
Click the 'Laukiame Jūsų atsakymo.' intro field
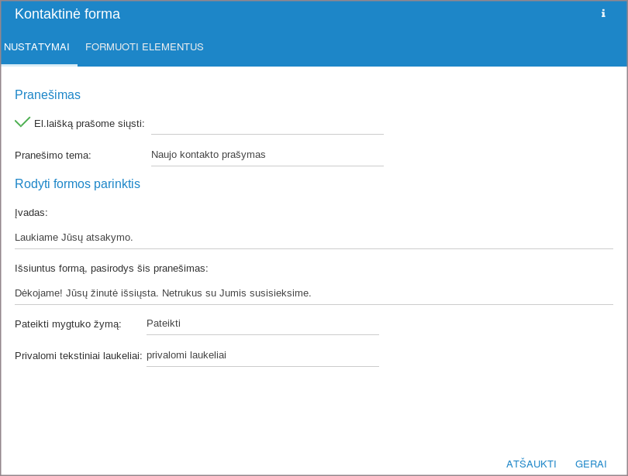(x=313, y=238)
